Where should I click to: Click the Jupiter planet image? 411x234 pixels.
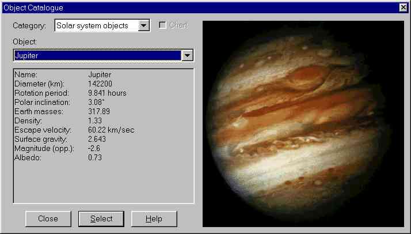click(305, 123)
